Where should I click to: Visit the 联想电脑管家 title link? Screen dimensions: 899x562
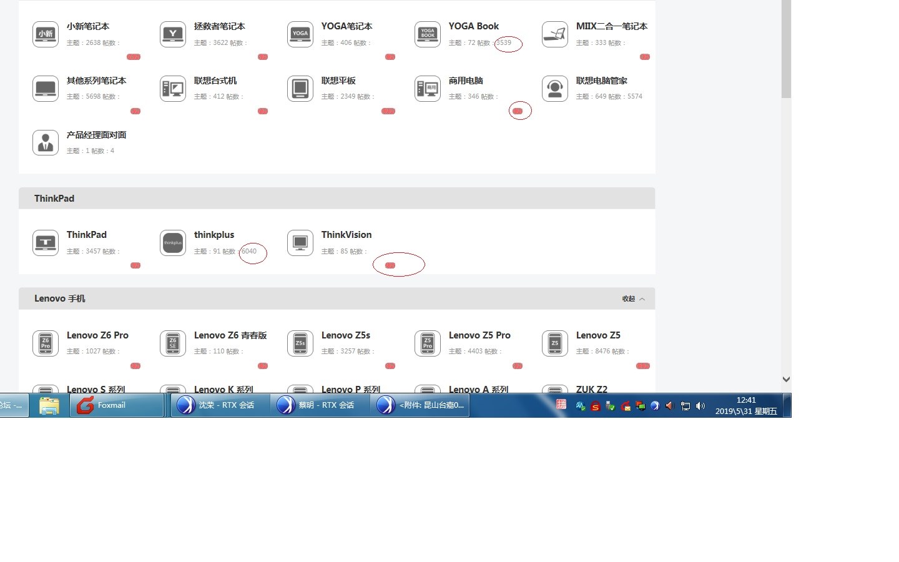tap(602, 81)
